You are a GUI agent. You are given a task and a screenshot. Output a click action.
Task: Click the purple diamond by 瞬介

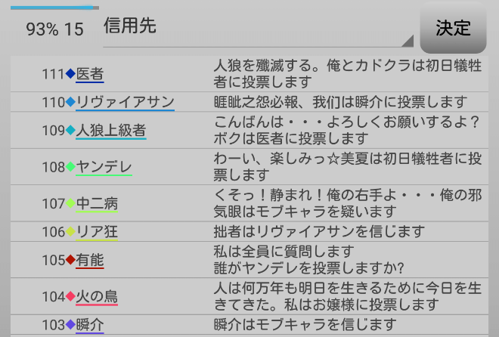[x=71, y=325]
